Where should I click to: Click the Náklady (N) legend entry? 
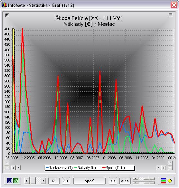[85, 168]
